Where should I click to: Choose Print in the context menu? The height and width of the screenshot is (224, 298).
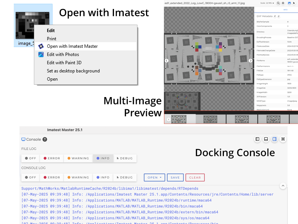86,39
